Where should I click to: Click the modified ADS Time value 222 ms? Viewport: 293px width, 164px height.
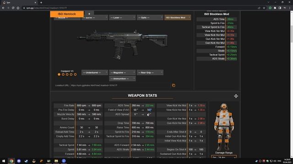pos(149,105)
